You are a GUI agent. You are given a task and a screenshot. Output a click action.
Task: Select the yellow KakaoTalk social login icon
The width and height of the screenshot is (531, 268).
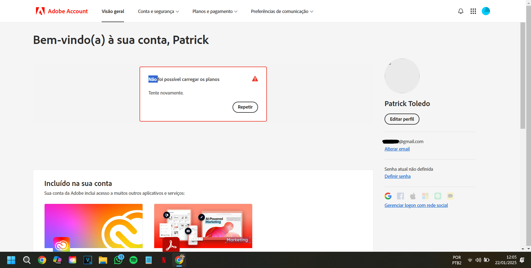(x=450, y=196)
